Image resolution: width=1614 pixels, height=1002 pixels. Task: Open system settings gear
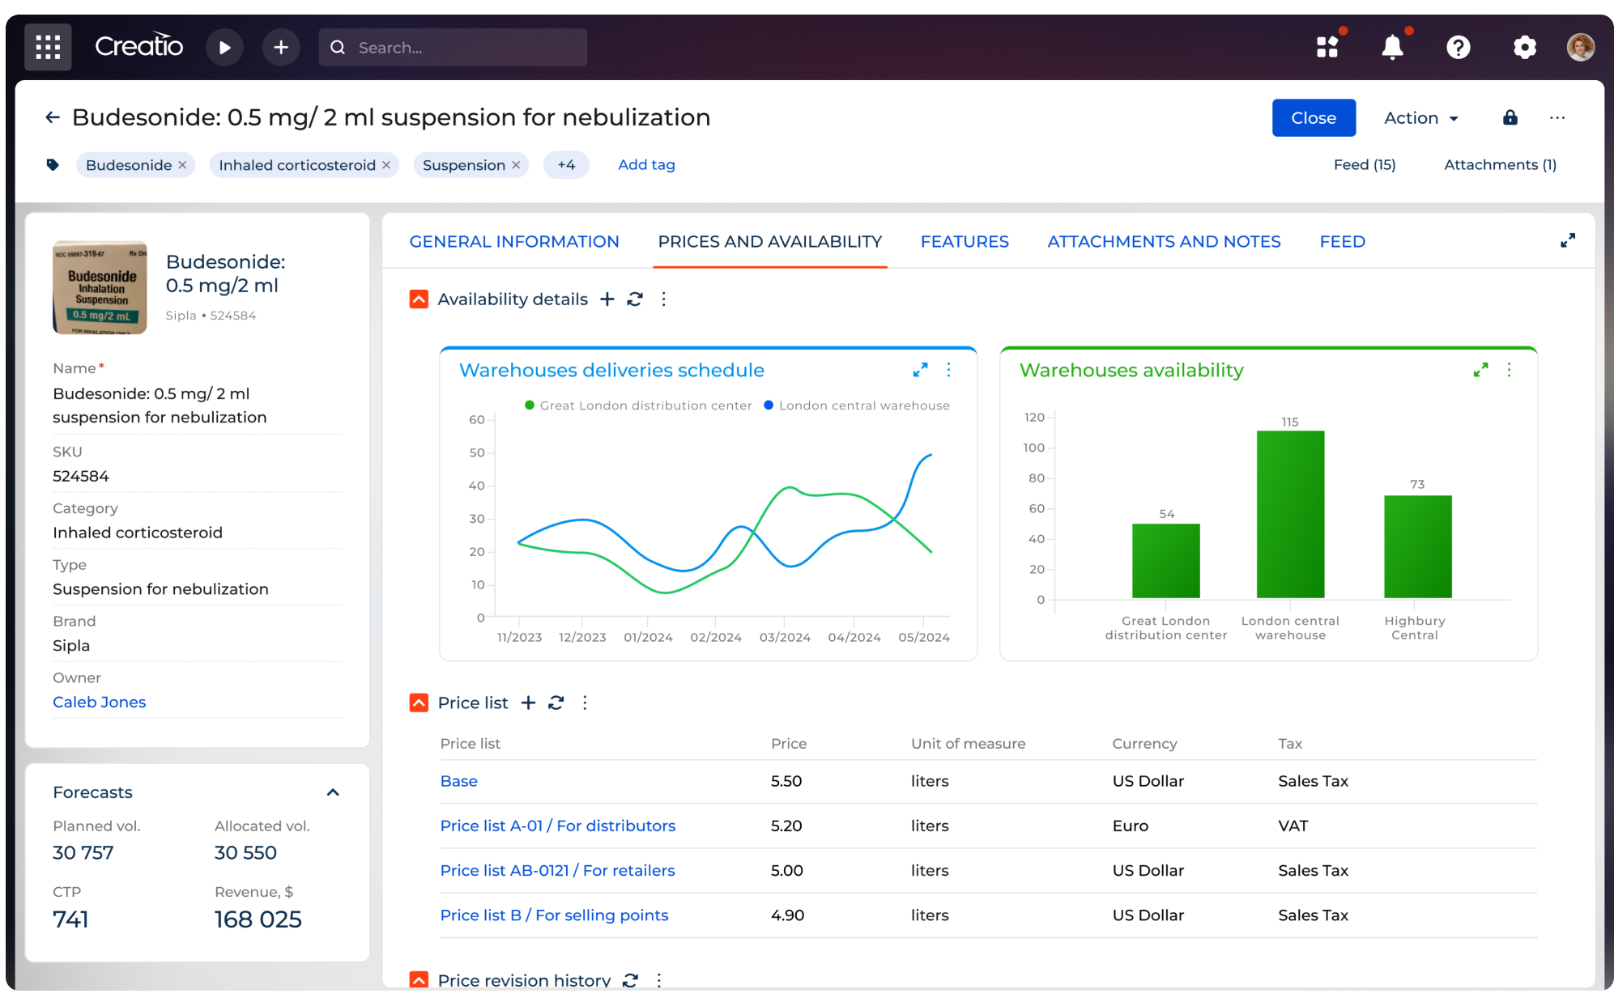pyautogui.click(x=1525, y=47)
